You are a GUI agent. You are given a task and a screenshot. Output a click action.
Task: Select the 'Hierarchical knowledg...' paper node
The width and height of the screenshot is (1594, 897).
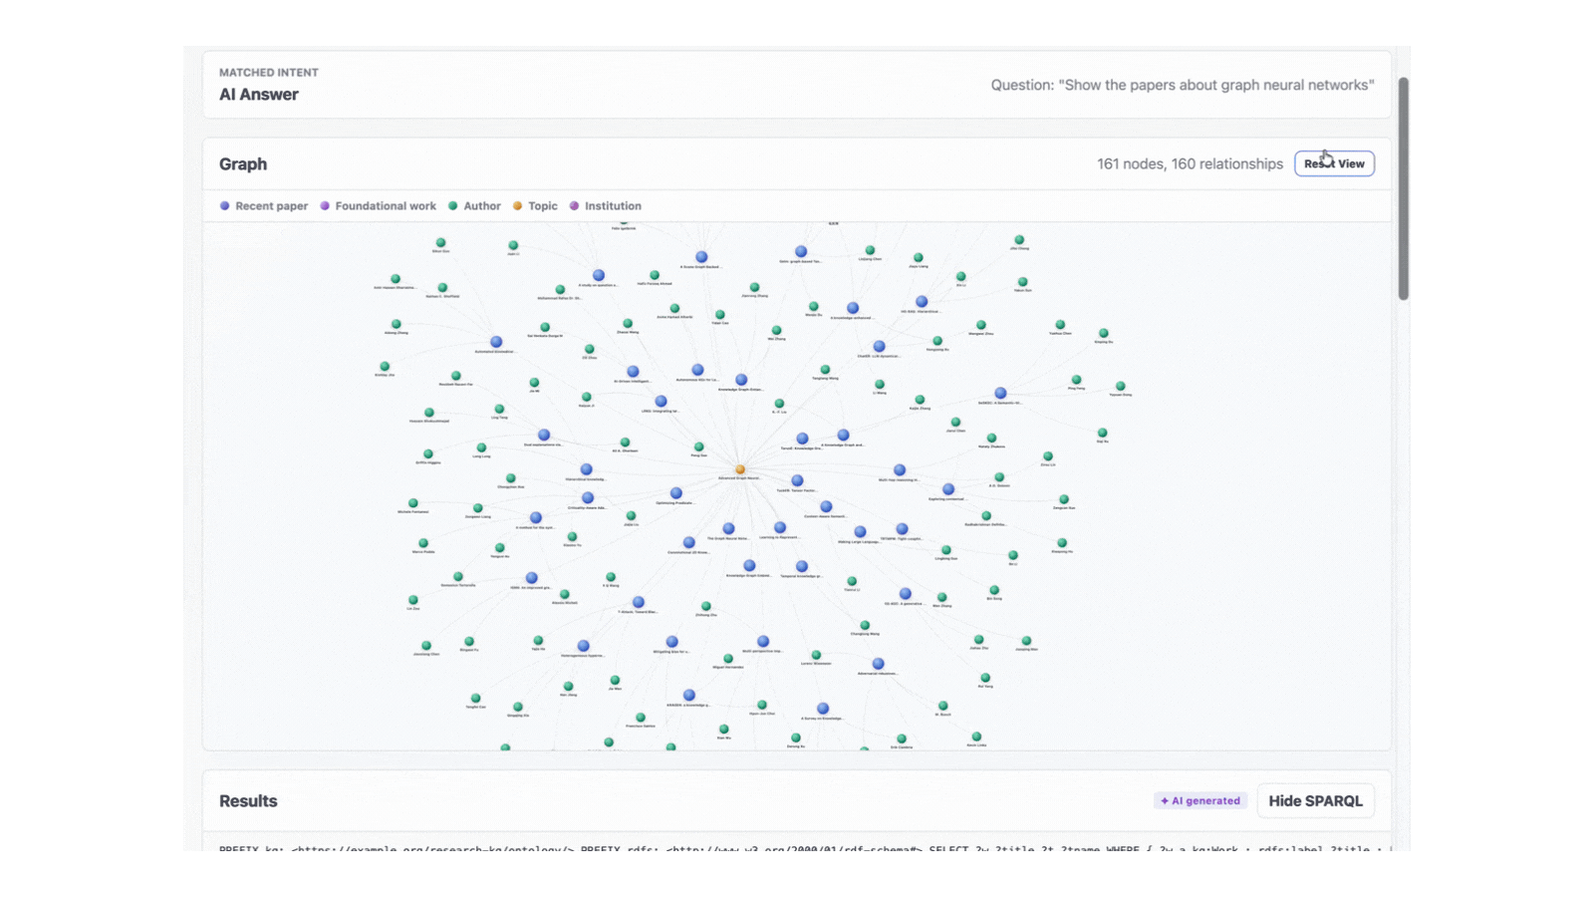(587, 469)
